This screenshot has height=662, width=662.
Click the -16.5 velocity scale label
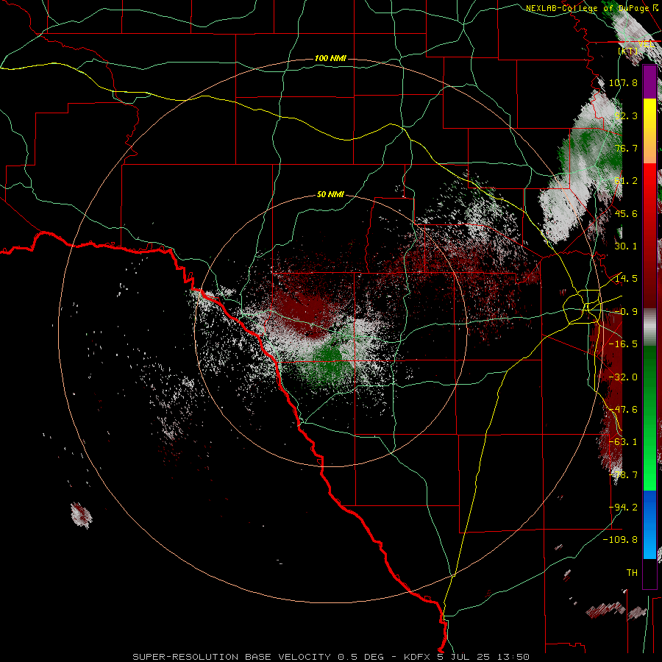coord(623,344)
